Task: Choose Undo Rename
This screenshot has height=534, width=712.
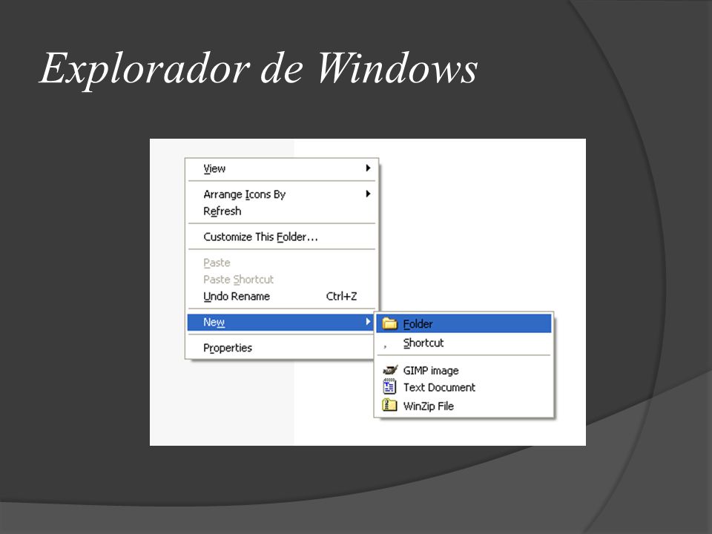Action: coord(282,296)
